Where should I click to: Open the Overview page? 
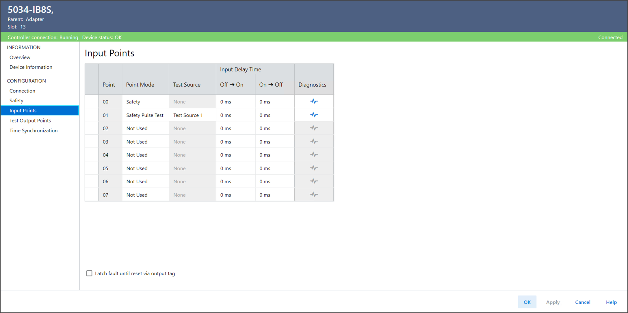[20, 57]
